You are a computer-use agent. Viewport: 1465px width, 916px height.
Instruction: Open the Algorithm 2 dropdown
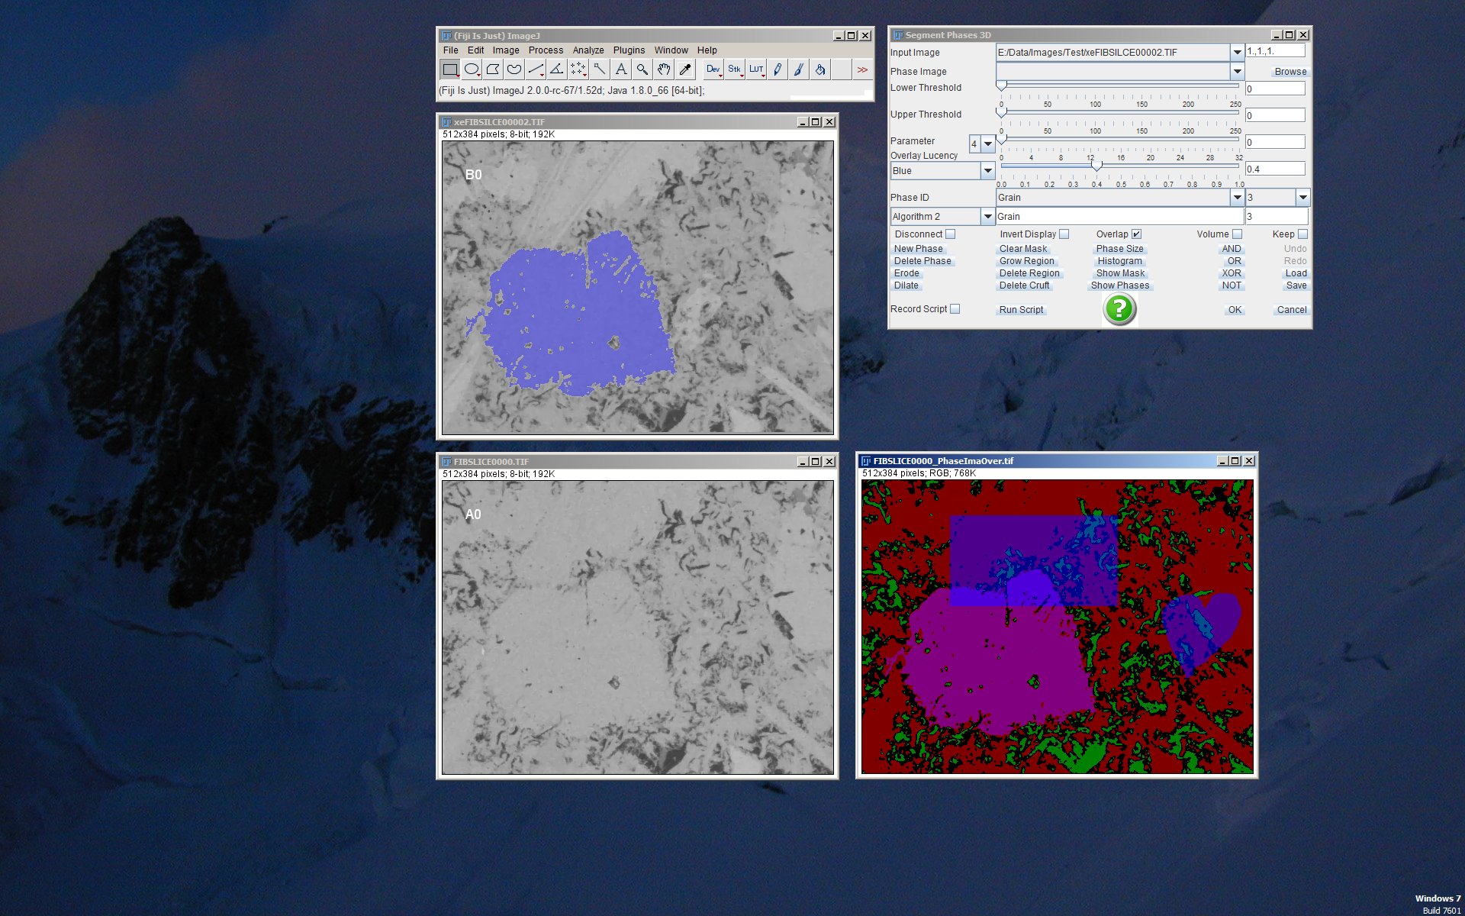pos(987,217)
